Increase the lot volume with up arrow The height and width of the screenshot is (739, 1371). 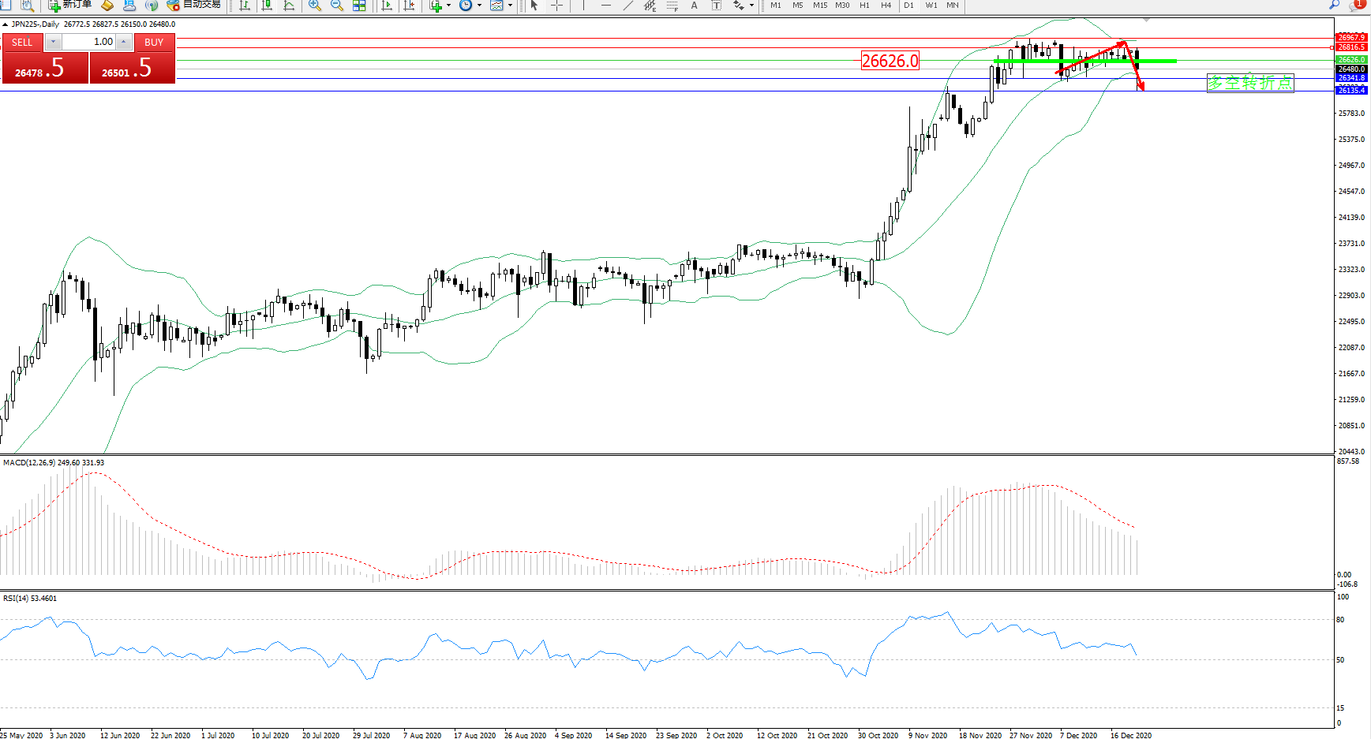pos(124,42)
